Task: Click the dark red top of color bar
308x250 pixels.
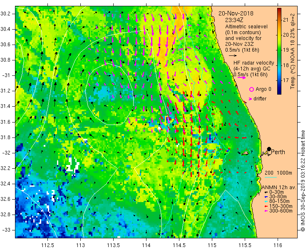Action: (279, 10)
